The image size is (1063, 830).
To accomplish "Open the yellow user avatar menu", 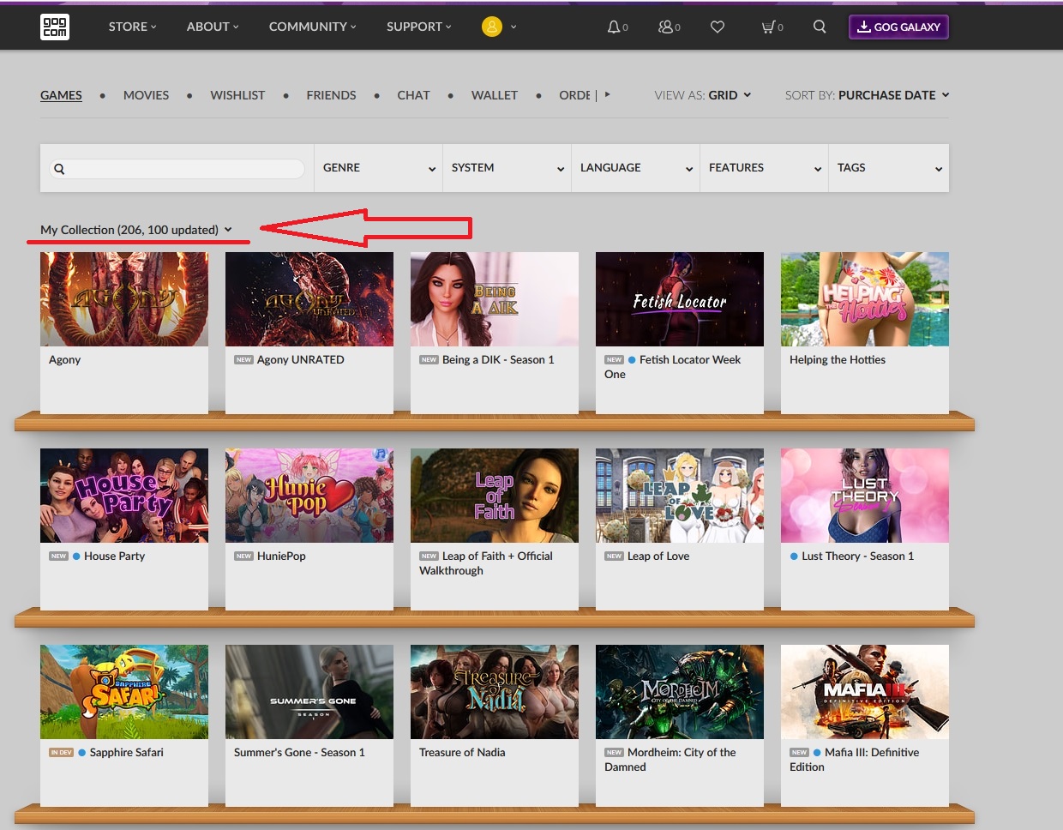I will click(x=492, y=27).
